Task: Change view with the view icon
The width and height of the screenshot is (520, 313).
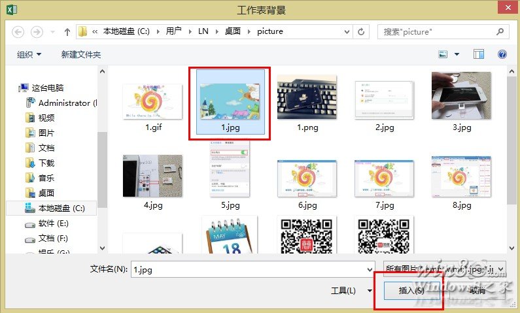Action: click(x=443, y=54)
